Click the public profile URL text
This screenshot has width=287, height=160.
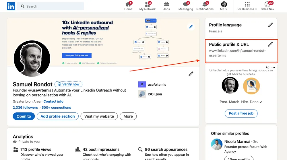(x=237, y=53)
